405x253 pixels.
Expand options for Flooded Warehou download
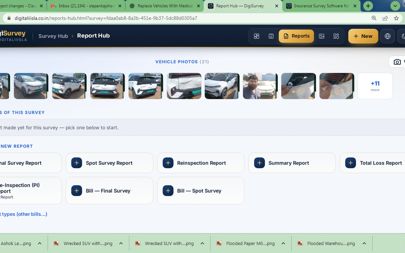click(x=364, y=243)
